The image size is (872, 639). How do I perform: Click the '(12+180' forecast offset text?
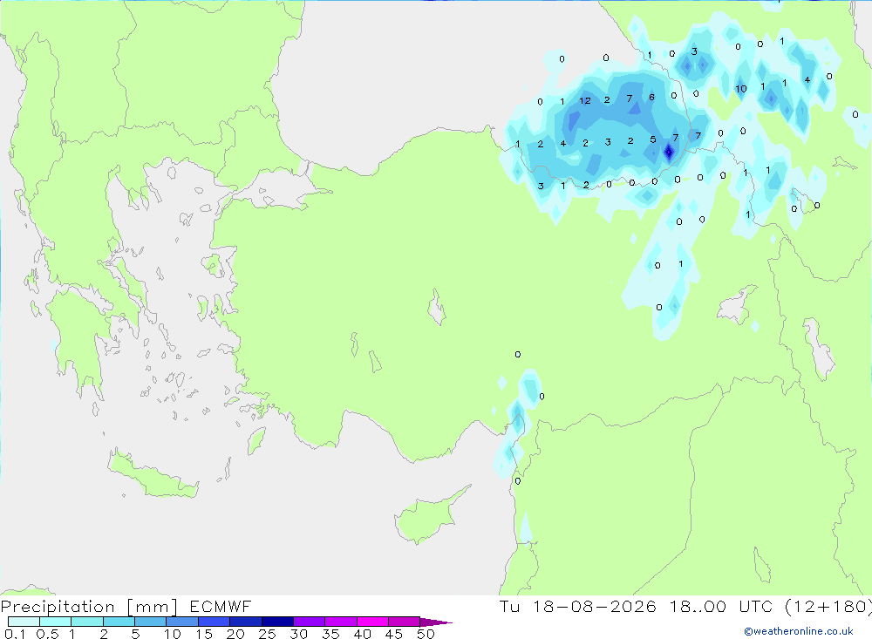(x=825, y=607)
